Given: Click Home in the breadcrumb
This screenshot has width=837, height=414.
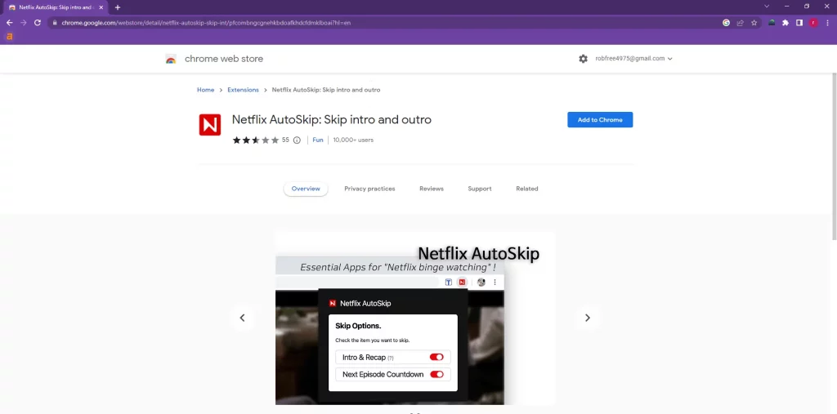Looking at the screenshot, I should pos(205,90).
